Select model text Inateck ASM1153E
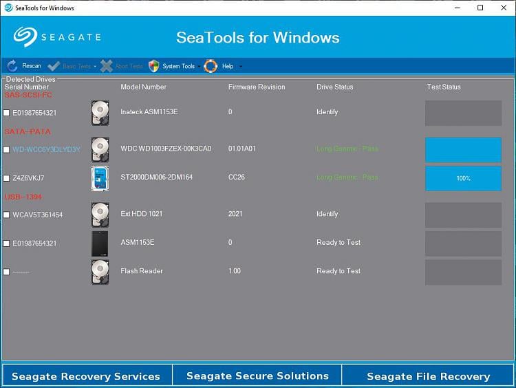Screen dimensions: 516x388 (x=149, y=112)
